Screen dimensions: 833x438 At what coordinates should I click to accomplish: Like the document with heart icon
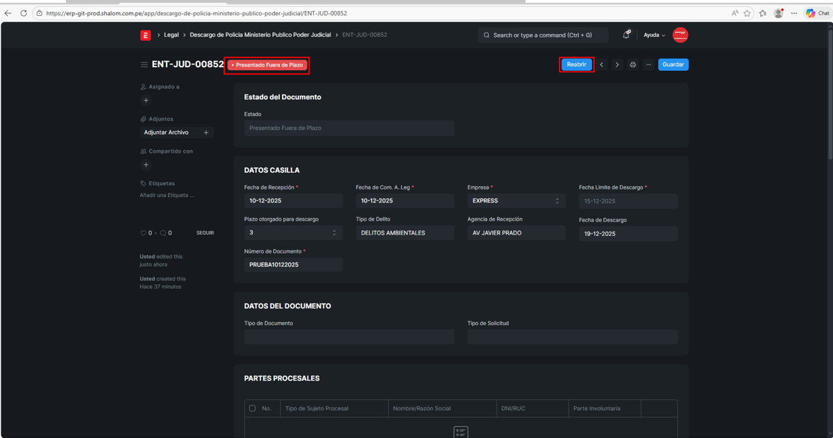pos(143,233)
